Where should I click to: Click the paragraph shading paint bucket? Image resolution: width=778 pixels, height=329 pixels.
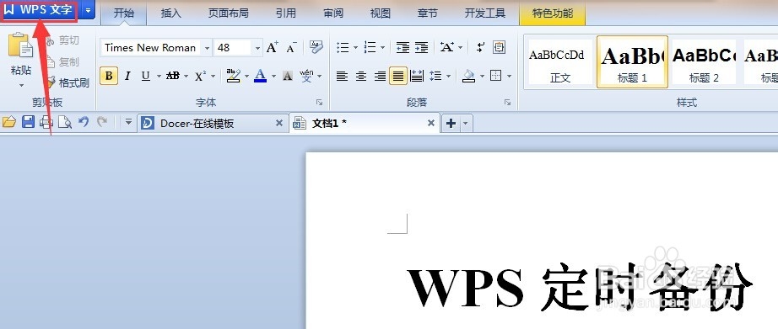[469, 76]
